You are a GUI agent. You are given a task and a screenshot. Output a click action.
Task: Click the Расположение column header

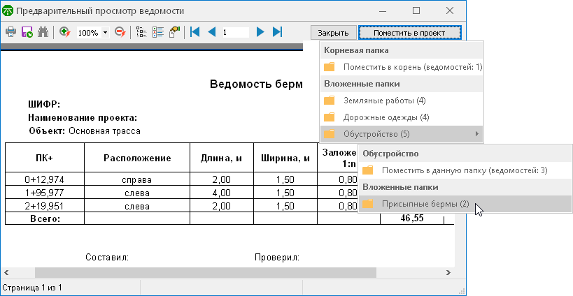tap(137, 158)
